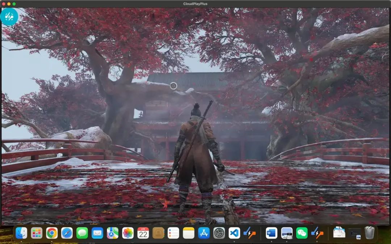The width and height of the screenshot is (391, 244).
Task: Open System Preferences gear icon
Action: (219, 233)
